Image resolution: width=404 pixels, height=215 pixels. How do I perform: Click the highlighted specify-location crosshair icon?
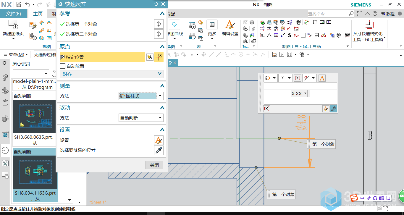pyautogui.click(x=159, y=57)
